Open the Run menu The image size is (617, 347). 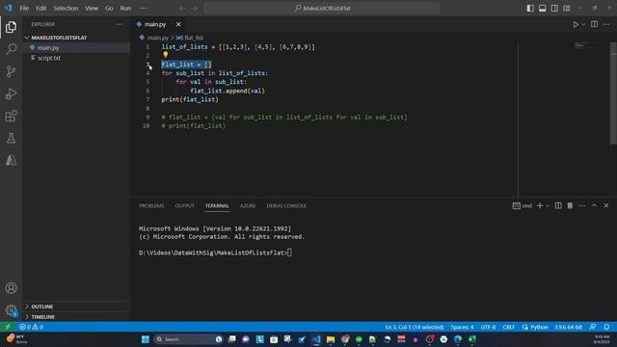point(125,9)
